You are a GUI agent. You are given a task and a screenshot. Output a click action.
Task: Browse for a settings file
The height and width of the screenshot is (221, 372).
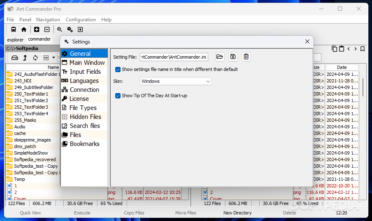[220, 57]
